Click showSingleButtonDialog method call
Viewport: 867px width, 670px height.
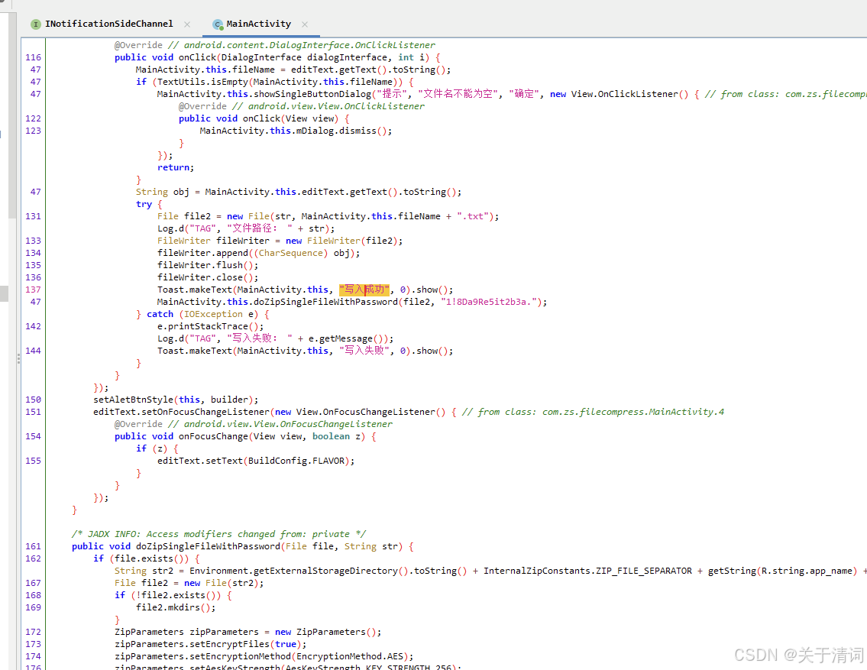[x=312, y=94]
